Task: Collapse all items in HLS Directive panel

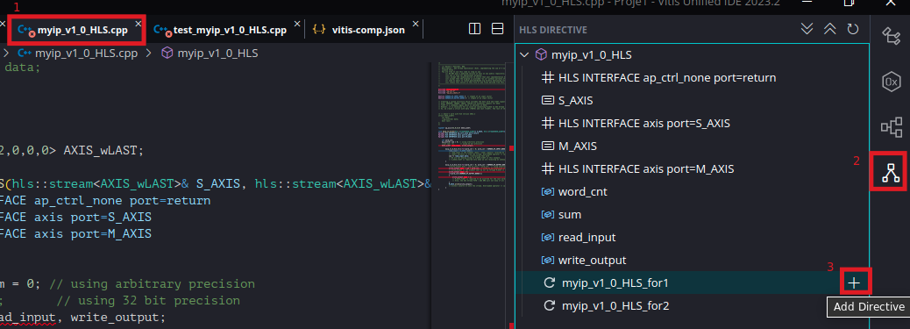Action: [830, 29]
